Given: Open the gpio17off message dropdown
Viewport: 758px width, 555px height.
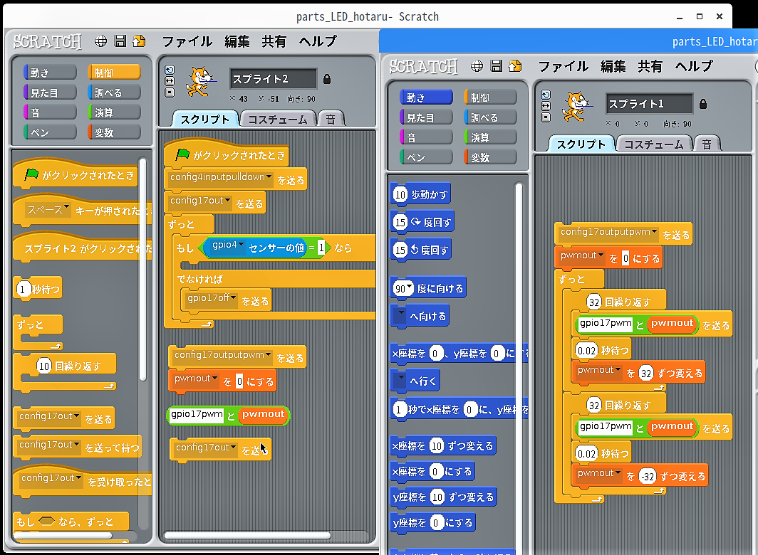Looking at the screenshot, I should [233, 297].
